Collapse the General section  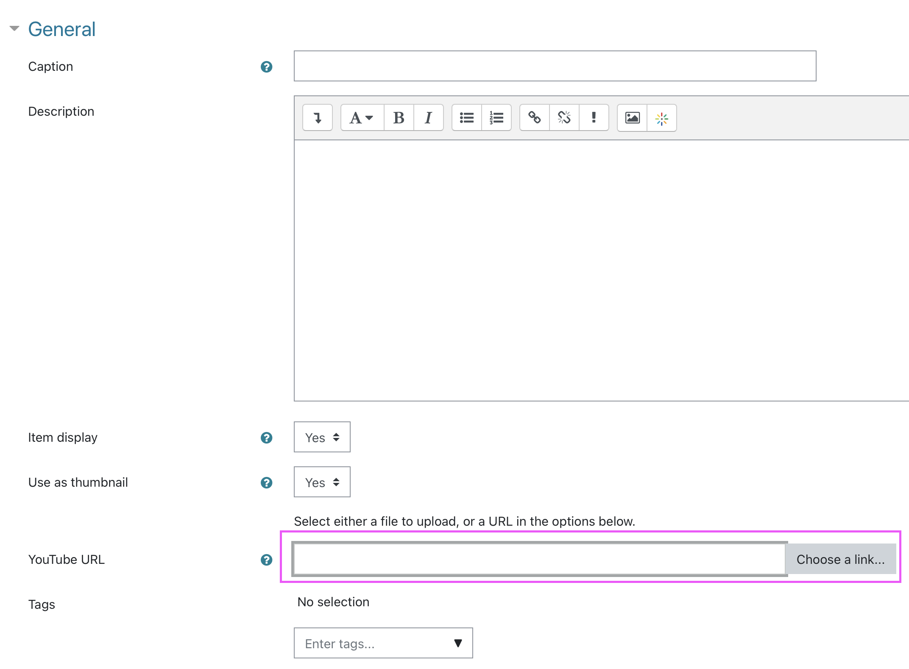15,29
